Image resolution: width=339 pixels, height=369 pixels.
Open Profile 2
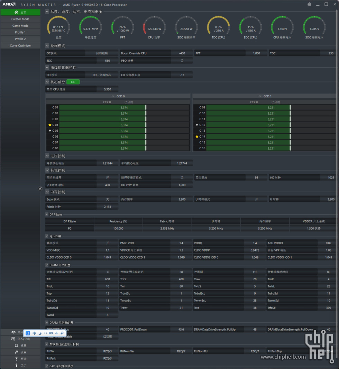[x=20, y=39]
